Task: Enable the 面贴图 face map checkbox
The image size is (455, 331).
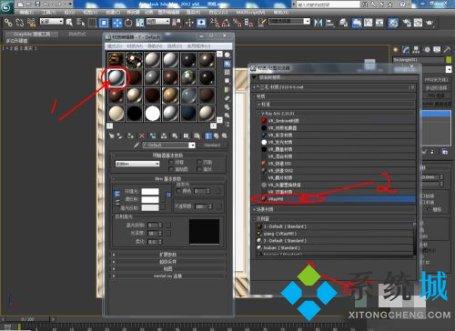Action: 171,169
